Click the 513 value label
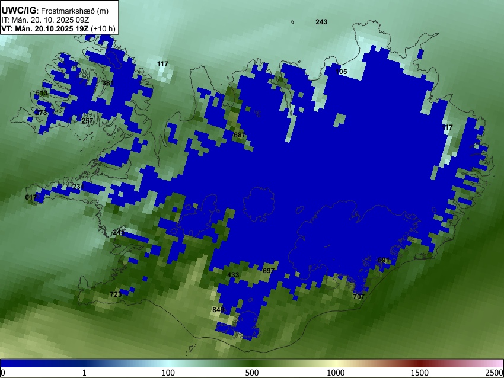The height and width of the screenshot is (378, 504). click(42, 93)
